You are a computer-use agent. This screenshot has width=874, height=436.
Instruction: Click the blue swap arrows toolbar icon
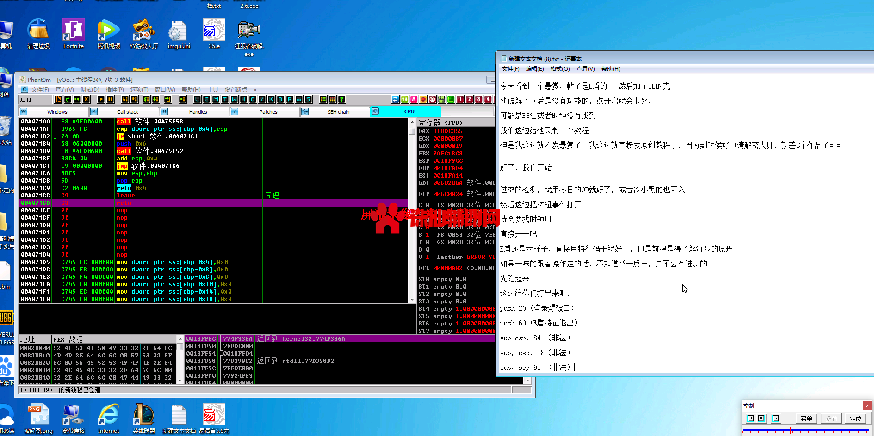[x=395, y=99]
